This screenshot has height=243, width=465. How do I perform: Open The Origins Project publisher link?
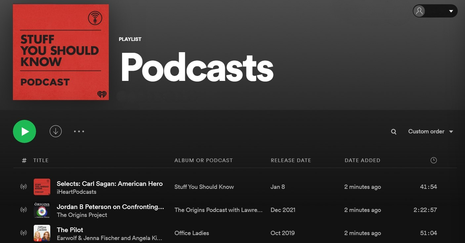coord(82,215)
